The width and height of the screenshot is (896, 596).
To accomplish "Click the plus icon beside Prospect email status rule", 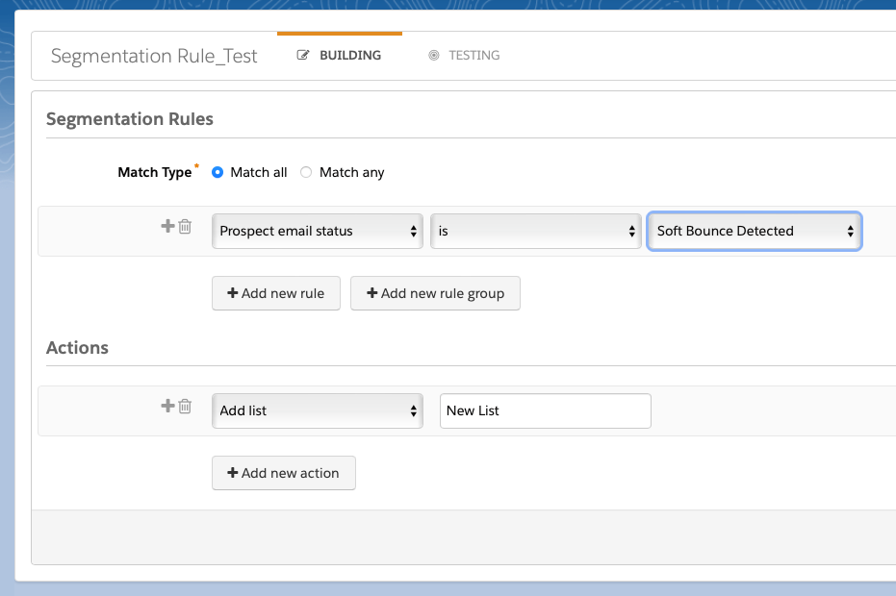I will (166, 226).
